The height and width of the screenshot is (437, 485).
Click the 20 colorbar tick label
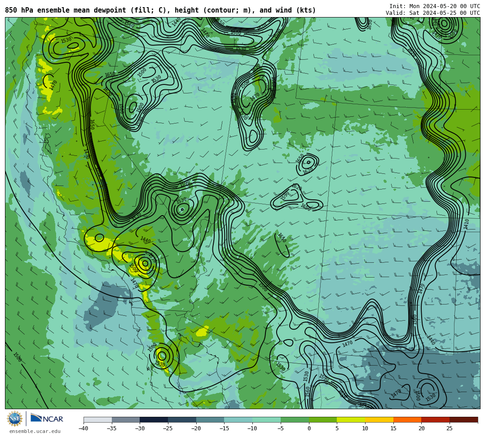click(421, 428)
